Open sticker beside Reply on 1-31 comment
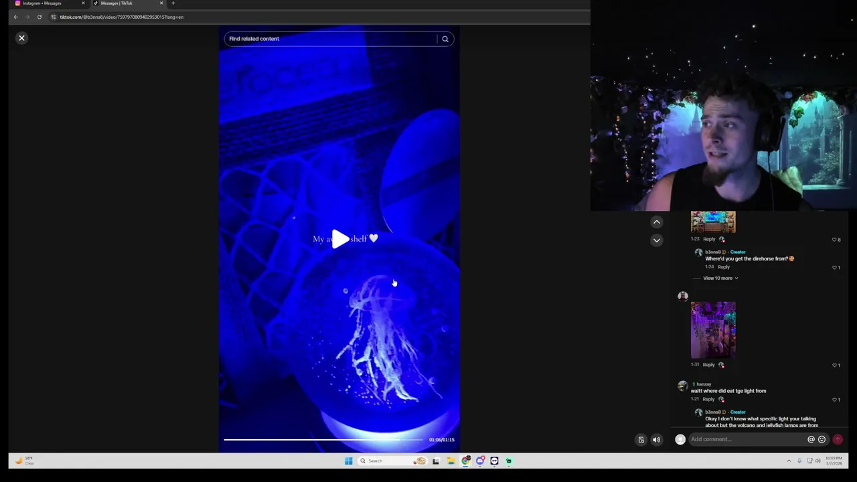 tap(721, 365)
